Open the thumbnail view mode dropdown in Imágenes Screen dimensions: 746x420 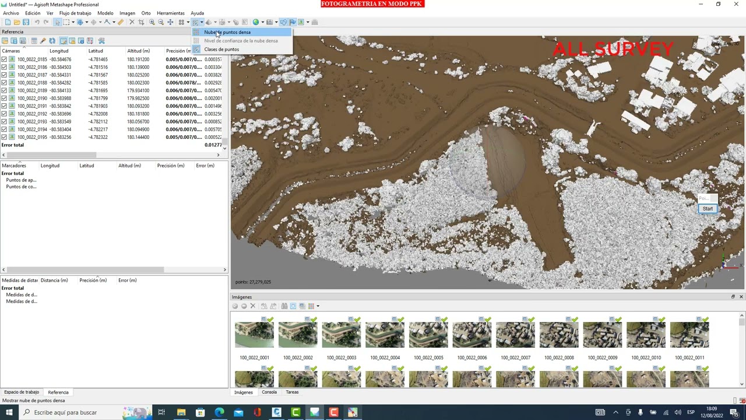[x=318, y=306]
